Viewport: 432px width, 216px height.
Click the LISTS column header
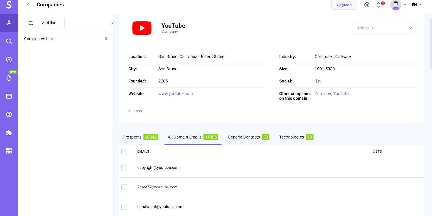[377, 151]
